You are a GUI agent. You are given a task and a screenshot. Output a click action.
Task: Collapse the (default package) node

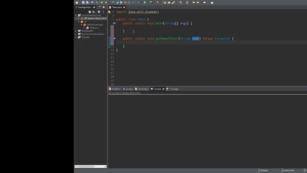pos(82,25)
